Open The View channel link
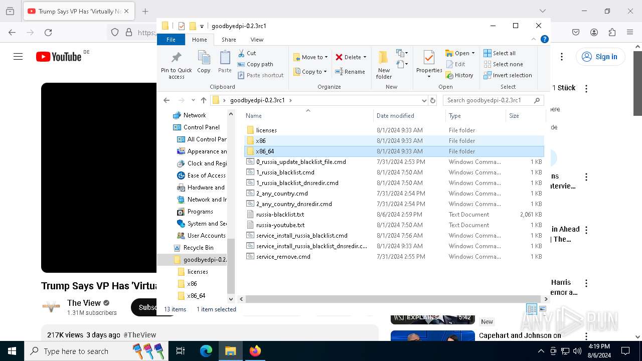 [84, 303]
